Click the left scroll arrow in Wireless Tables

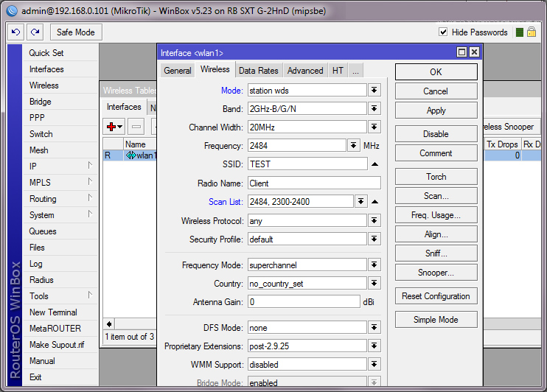[109, 324]
